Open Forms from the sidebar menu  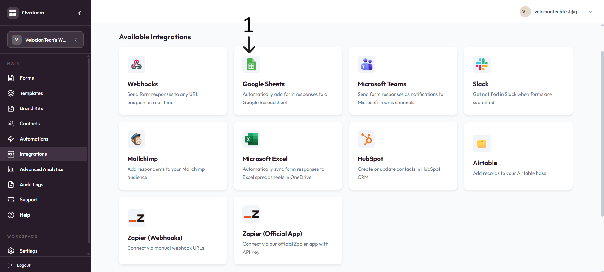coord(27,78)
